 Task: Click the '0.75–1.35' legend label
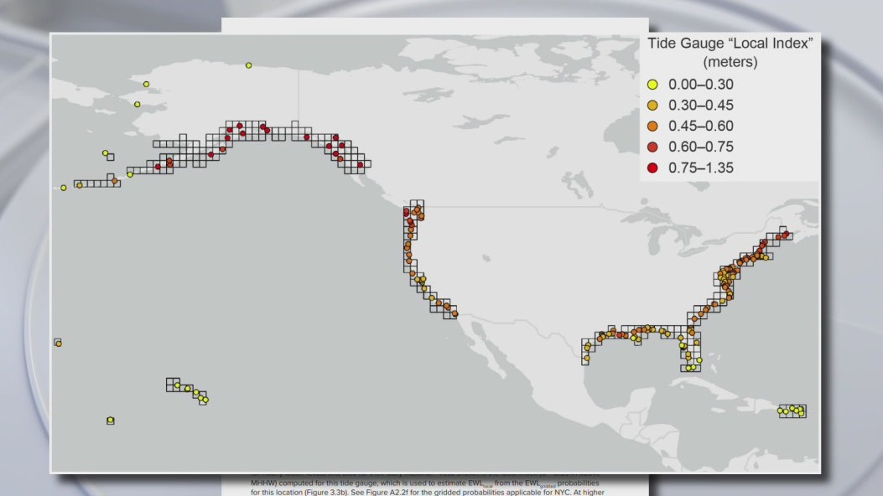click(700, 168)
